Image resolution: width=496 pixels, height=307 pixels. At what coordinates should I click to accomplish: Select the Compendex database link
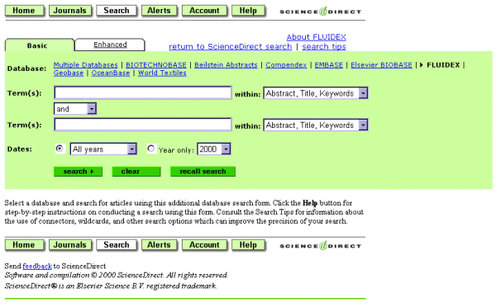tap(286, 65)
